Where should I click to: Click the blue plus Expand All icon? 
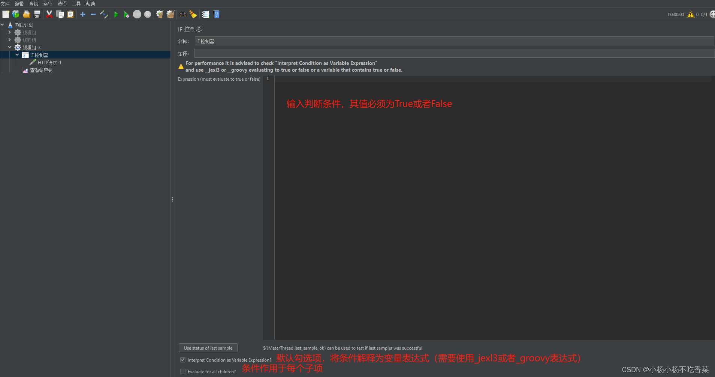pyautogui.click(x=83, y=14)
